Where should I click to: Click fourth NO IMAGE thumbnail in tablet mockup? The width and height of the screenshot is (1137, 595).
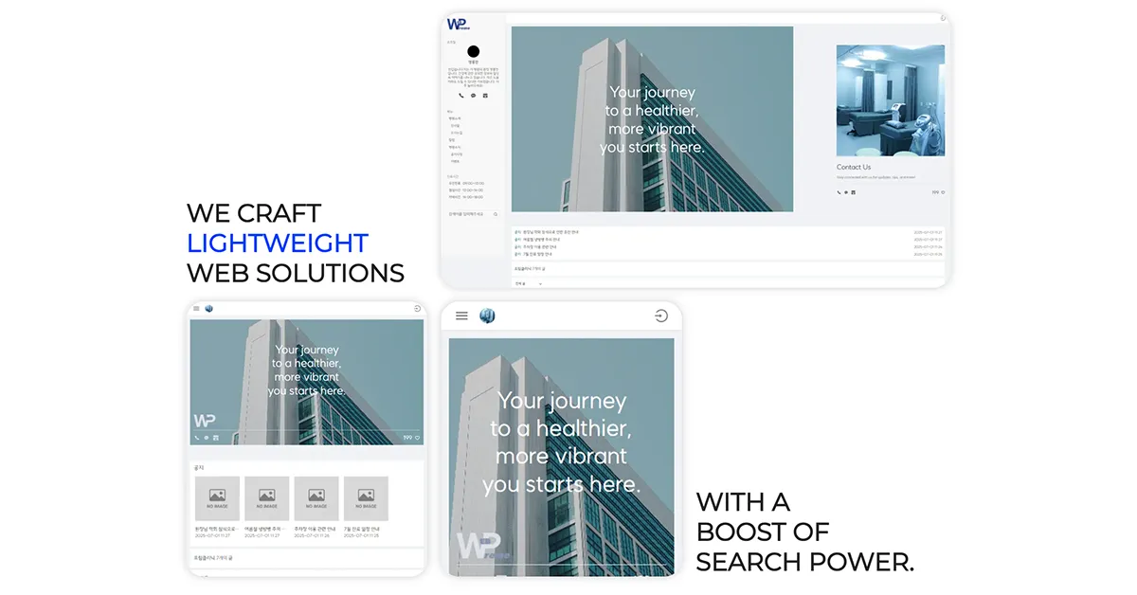(x=366, y=498)
